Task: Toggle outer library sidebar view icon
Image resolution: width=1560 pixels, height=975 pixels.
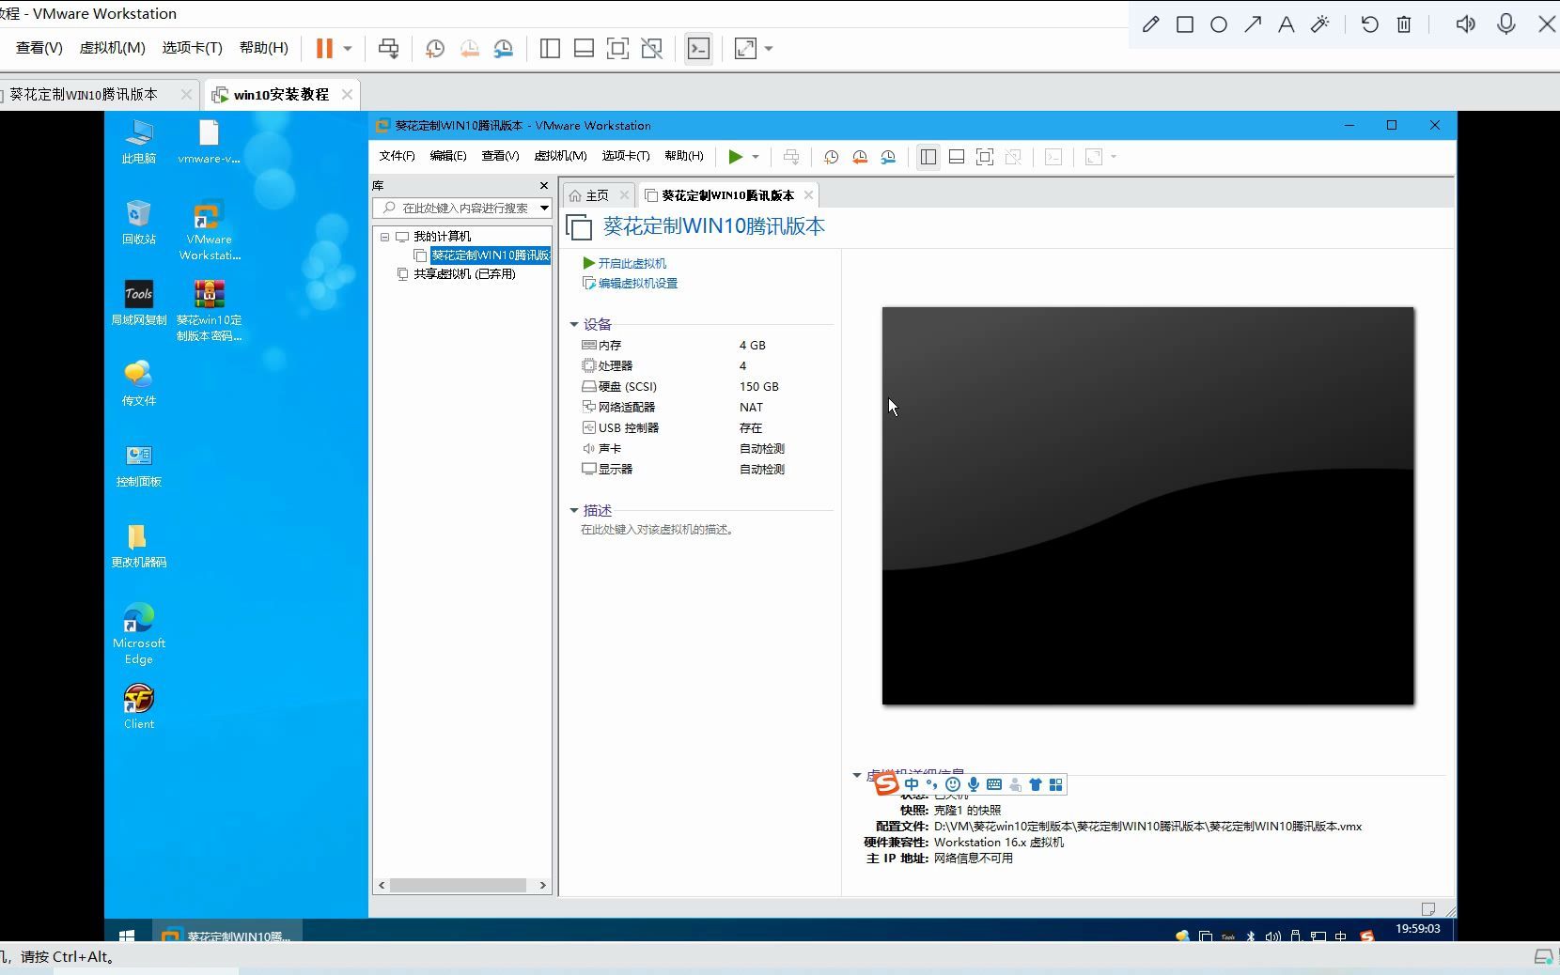Action: pos(551,49)
